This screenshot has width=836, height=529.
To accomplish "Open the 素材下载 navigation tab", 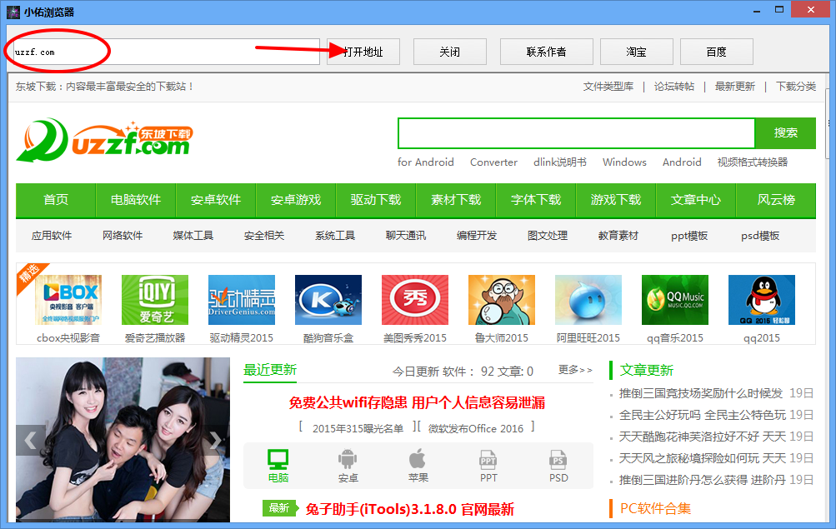I will (456, 200).
